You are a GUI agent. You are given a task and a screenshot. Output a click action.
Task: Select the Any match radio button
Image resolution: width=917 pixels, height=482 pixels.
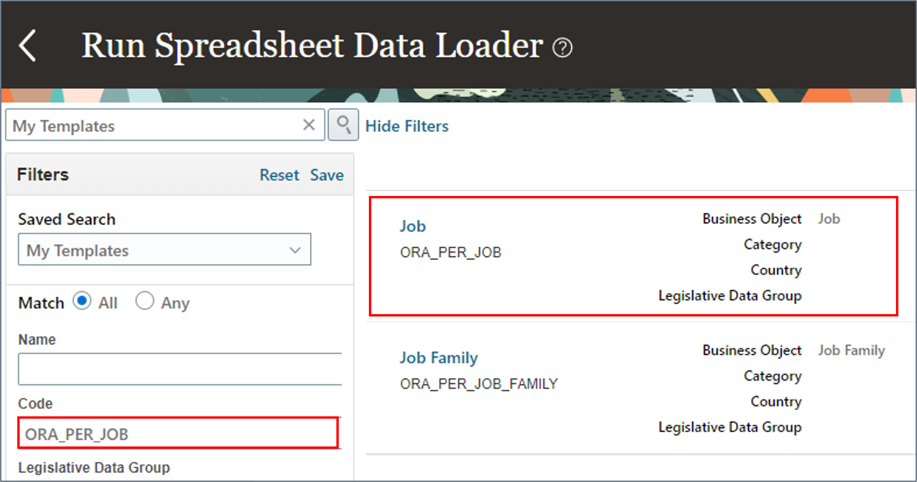pyautogui.click(x=145, y=301)
